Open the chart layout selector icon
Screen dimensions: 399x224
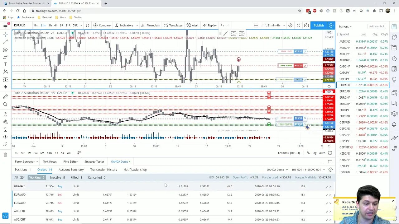click(256, 25)
